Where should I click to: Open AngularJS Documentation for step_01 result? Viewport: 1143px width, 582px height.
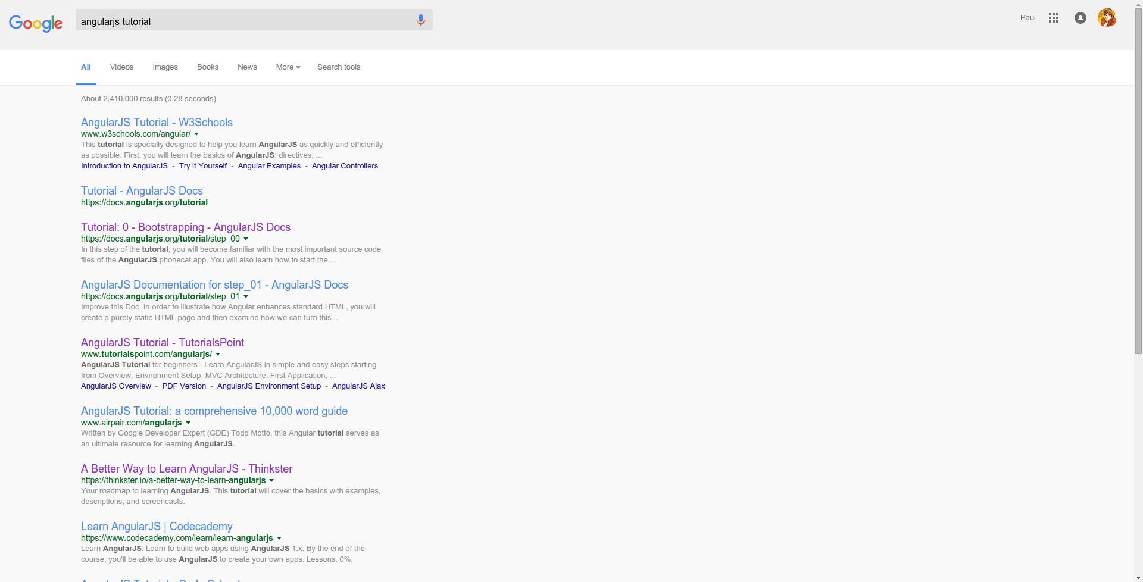tap(214, 285)
